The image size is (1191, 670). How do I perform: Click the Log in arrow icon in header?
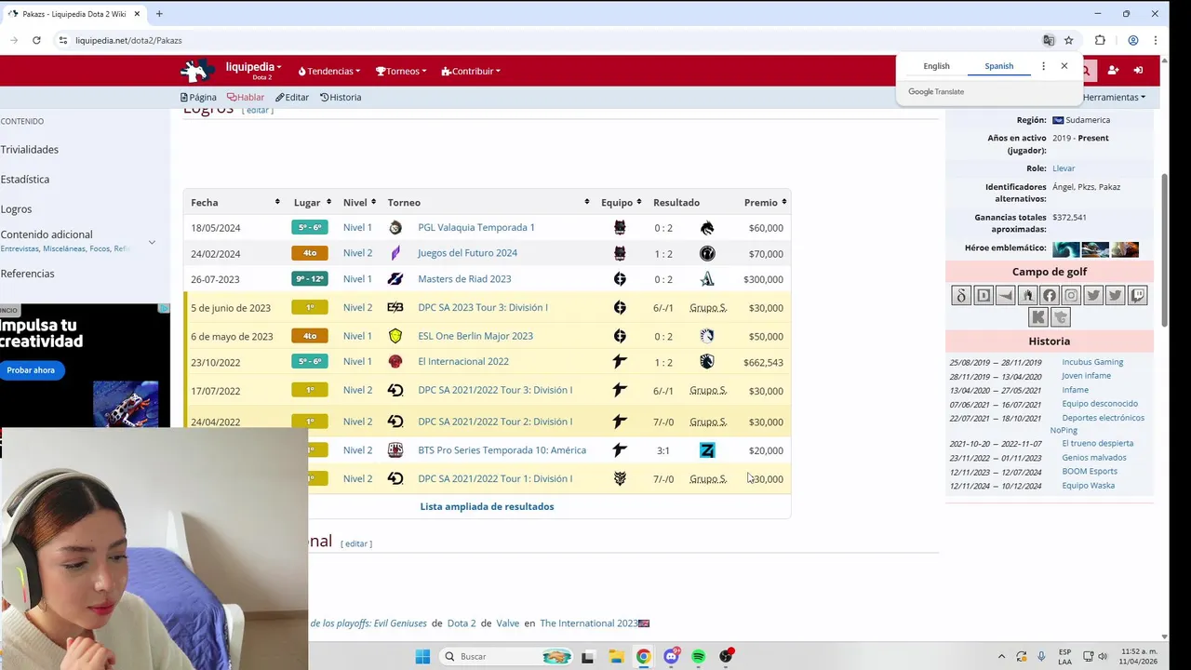click(x=1137, y=71)
